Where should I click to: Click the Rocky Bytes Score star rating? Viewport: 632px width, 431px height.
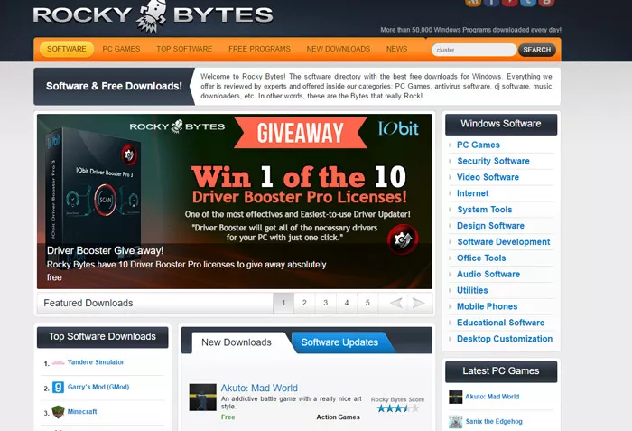[398, 408]
